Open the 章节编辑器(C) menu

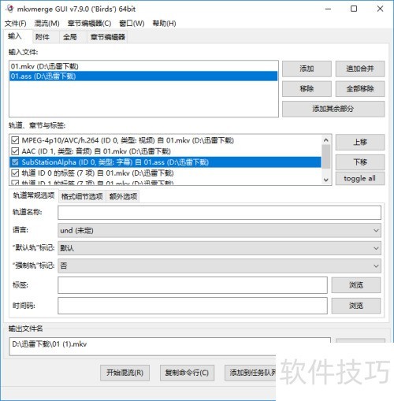click(89, 24)
